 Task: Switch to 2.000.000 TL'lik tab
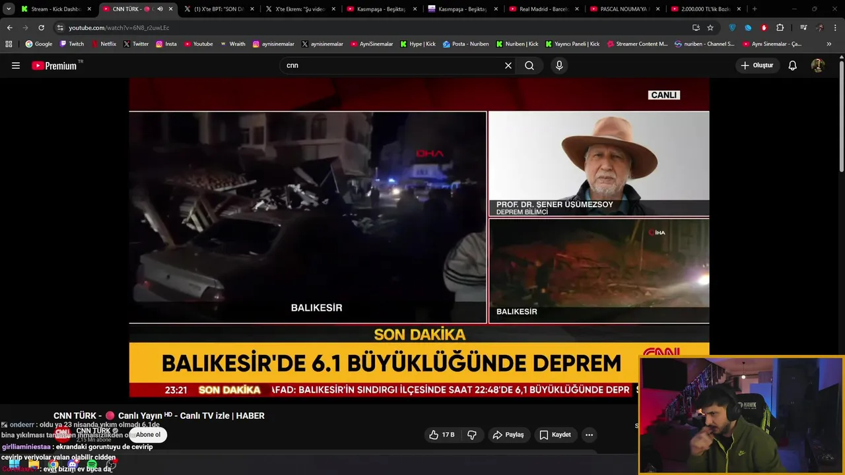click(706, 9)
